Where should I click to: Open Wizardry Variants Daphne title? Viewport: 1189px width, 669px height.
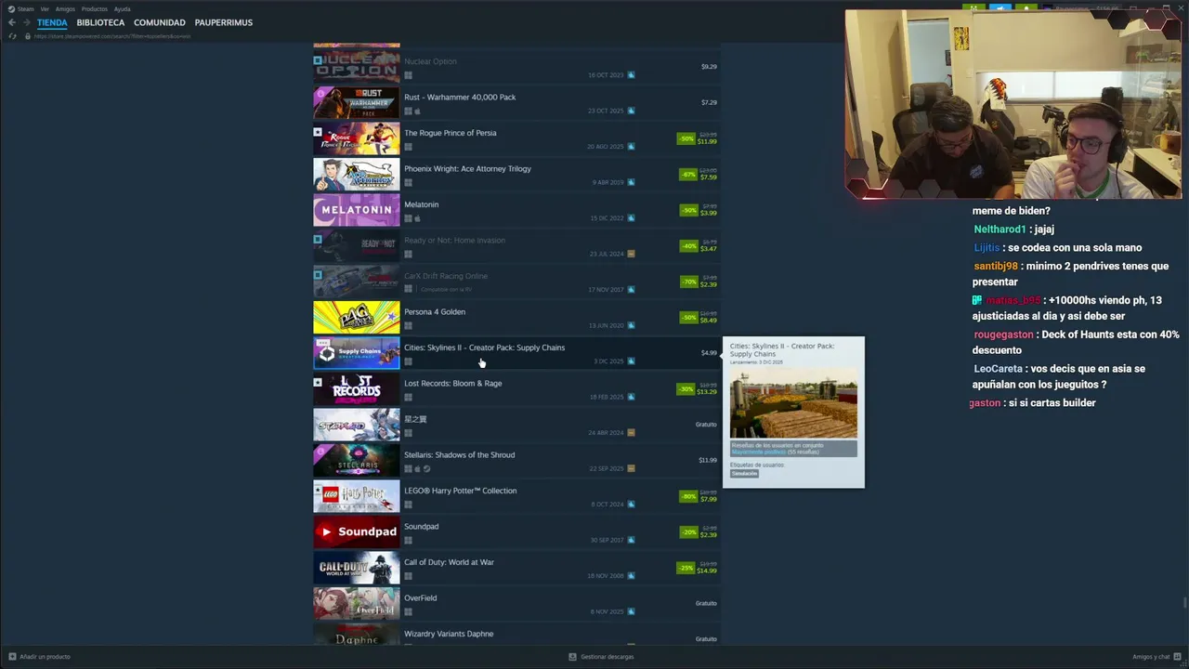click(x=449, y=634)
